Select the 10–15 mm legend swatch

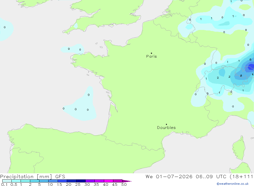tap(53, 181)
